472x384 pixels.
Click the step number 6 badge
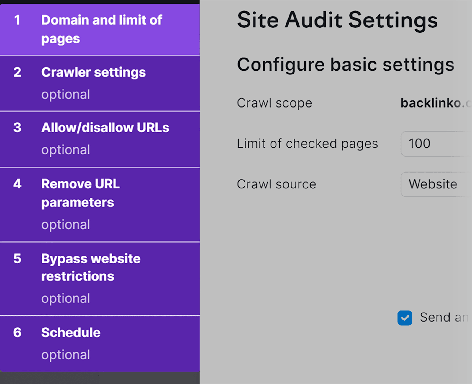pyautogui.click(x=17, y=333)
